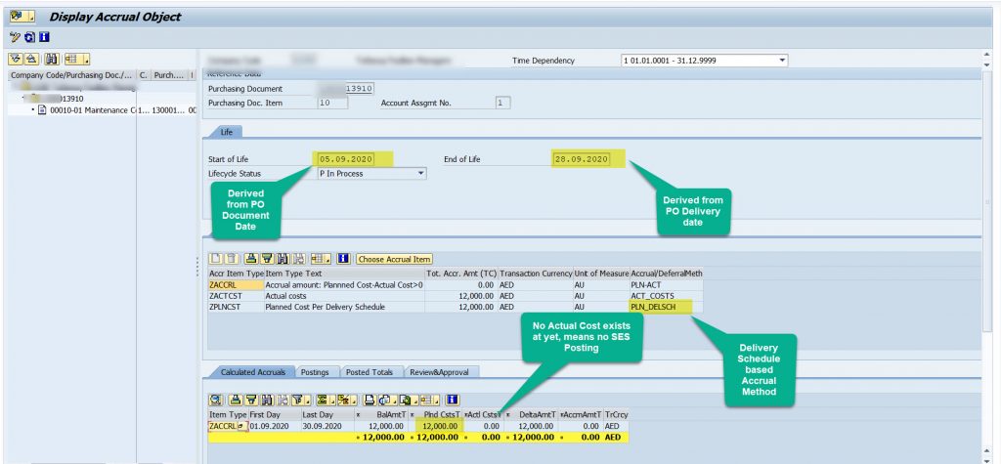
Task: Click the info icon in accrual items toolbar
Action: click(x=343, y=259)
